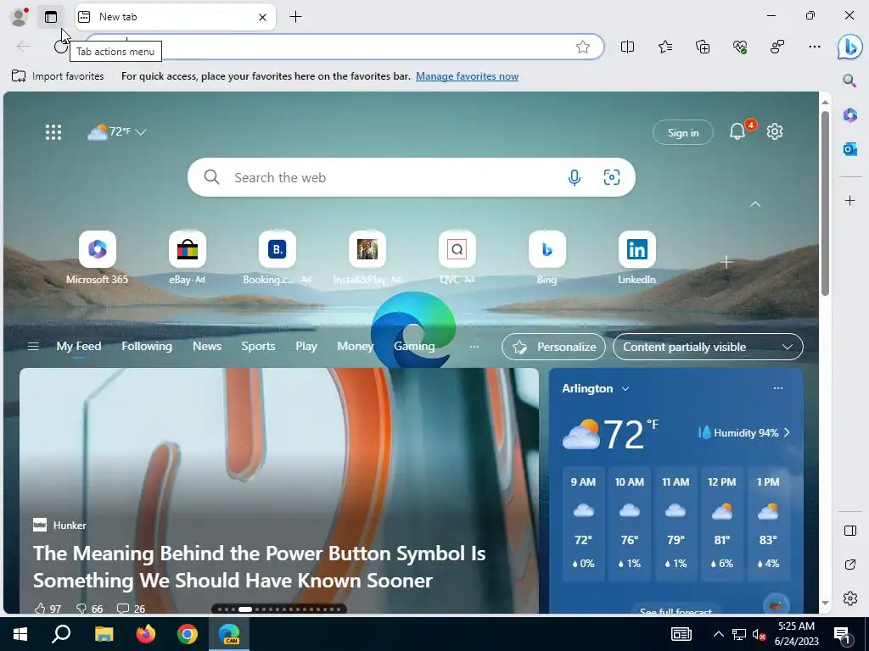Open the people share icon in toolbar
Screen dimensions: 869x651
777,47
